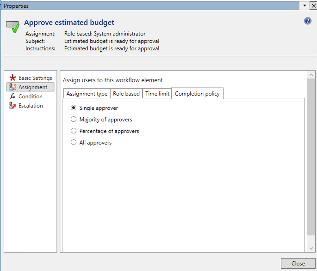317x271 pixels.
Task: Open the Properties pane dropdown arrow
Action: click(305, 6)
